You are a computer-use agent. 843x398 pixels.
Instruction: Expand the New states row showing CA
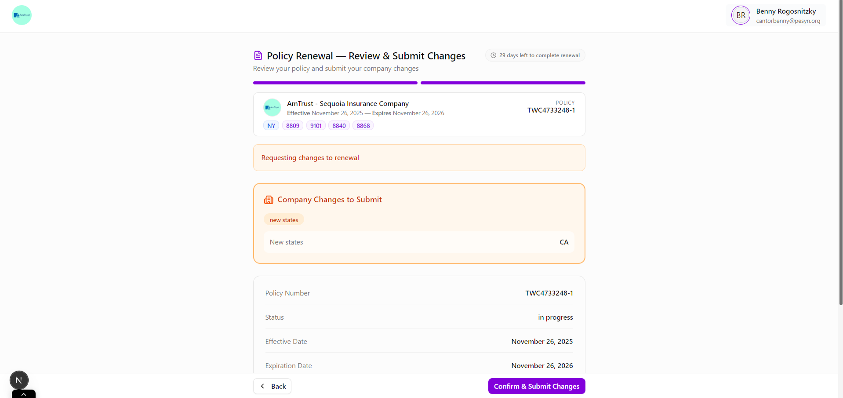(418, 242)
